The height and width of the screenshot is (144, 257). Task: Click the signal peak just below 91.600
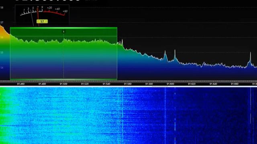165,56
